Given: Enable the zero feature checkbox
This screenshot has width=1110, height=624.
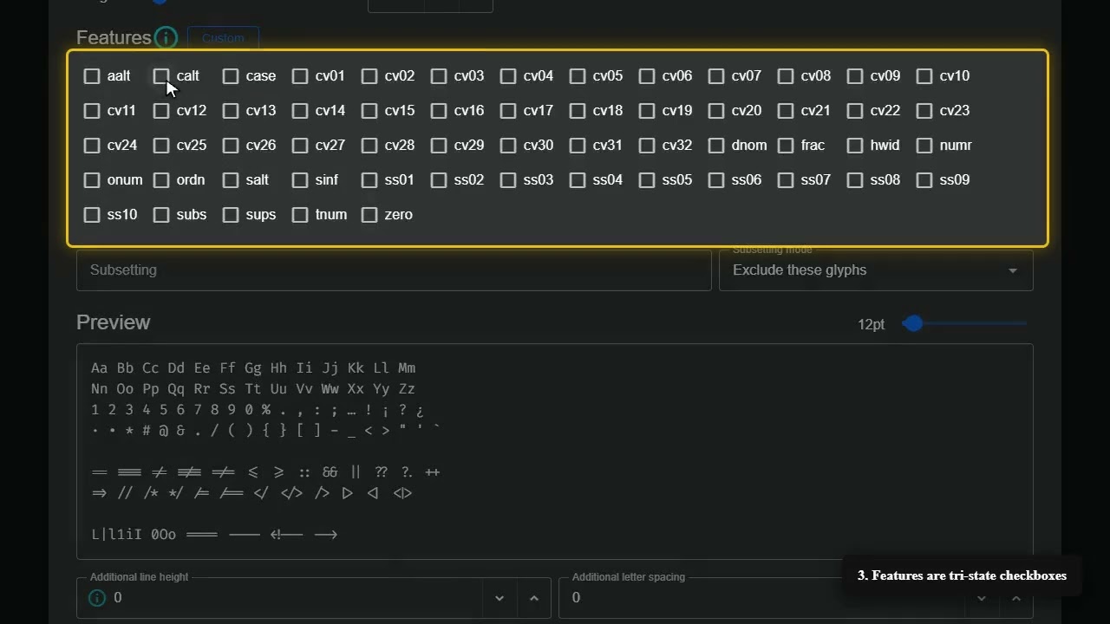Looking at the screenshot, I should [x=369, y=215].
